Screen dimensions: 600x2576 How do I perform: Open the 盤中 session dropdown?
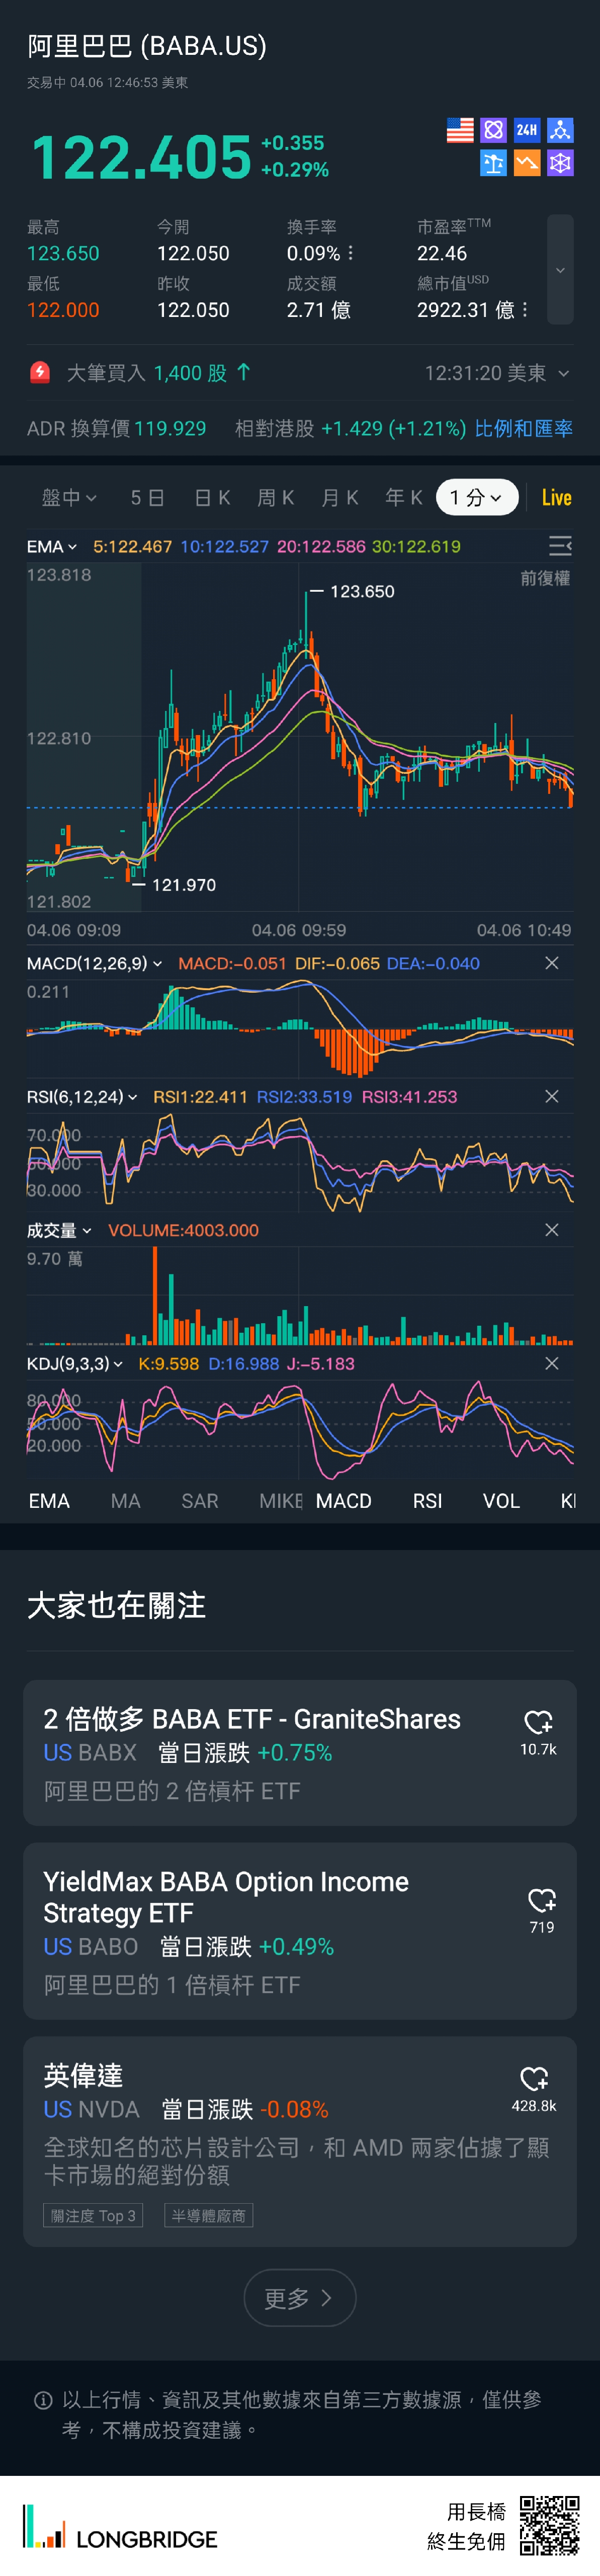[x=69, y=498]
